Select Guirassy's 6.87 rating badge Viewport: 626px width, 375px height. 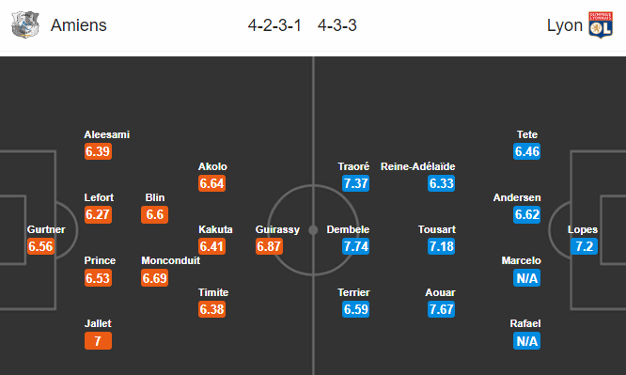click(x=269, y=246)
